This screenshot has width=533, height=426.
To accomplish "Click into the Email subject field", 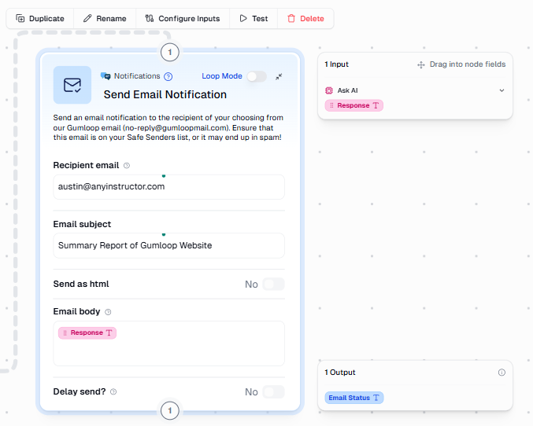I will (168, 245).
